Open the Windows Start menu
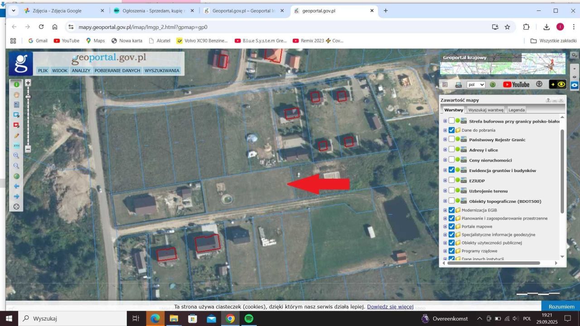The height and width of the screenshot is (326, 580). coord(9,319)
